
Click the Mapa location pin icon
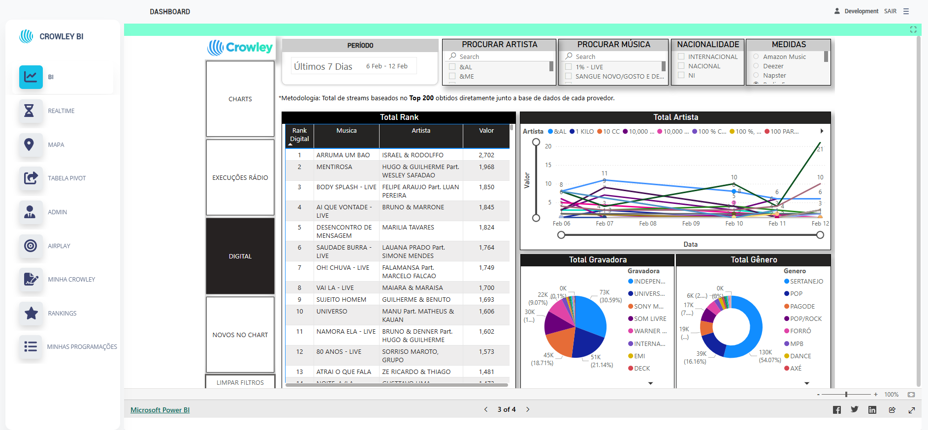(x=31, y=145)
